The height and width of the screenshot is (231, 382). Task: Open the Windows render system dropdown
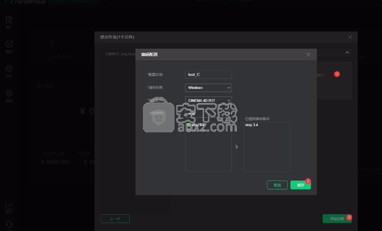pos(208,88)
